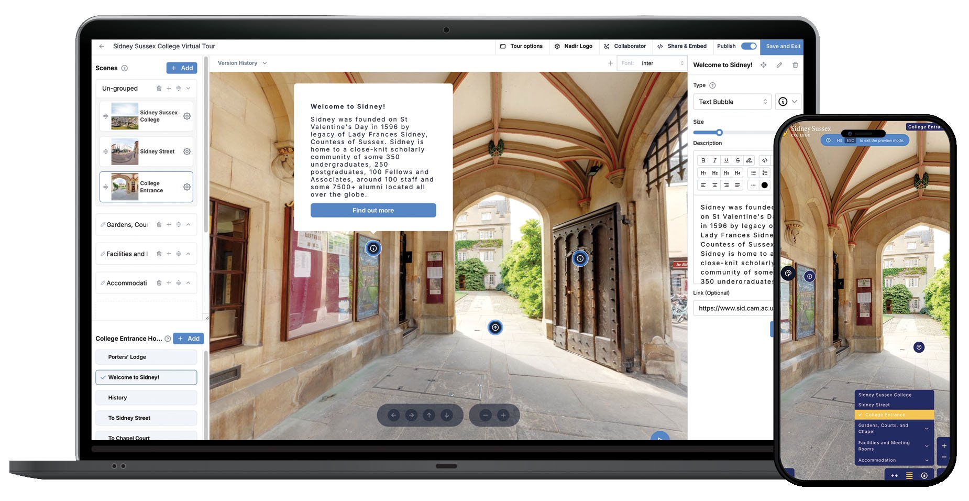Apply H2 heading in description toolbar
The width and height of the screenshot is (969, 501).
coord(714,172)
